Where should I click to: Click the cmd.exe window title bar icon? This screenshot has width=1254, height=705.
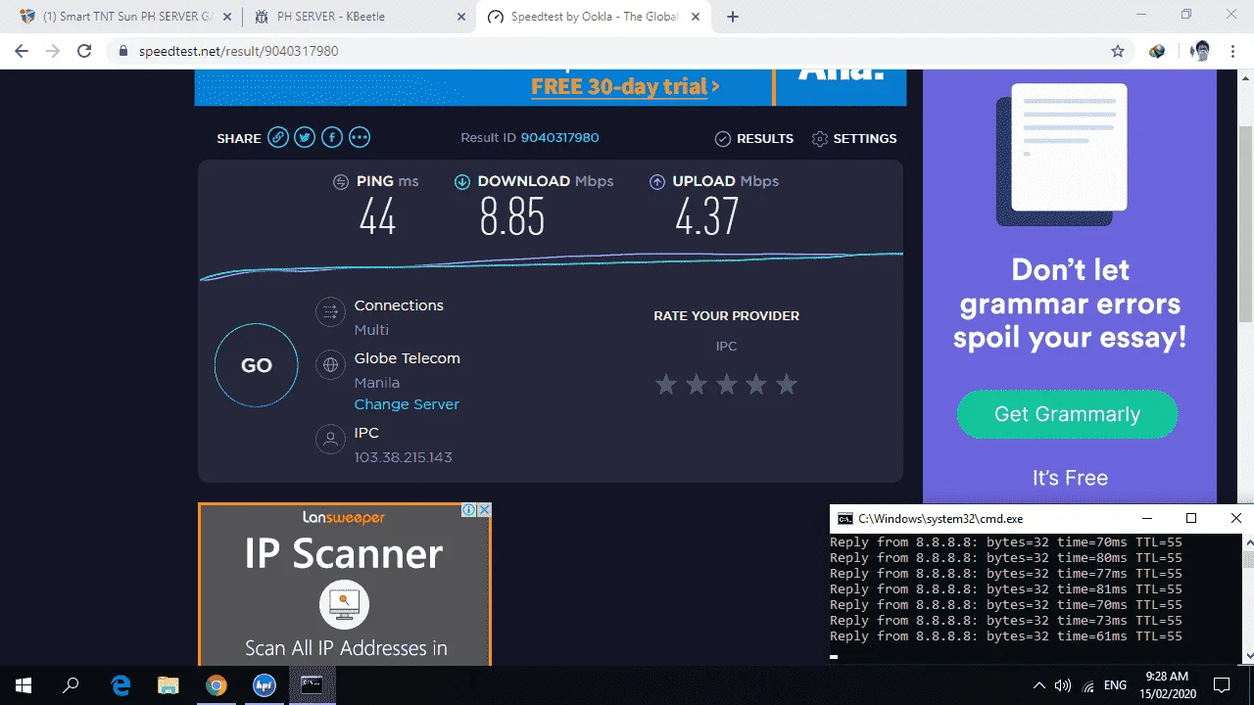[844, 518]
